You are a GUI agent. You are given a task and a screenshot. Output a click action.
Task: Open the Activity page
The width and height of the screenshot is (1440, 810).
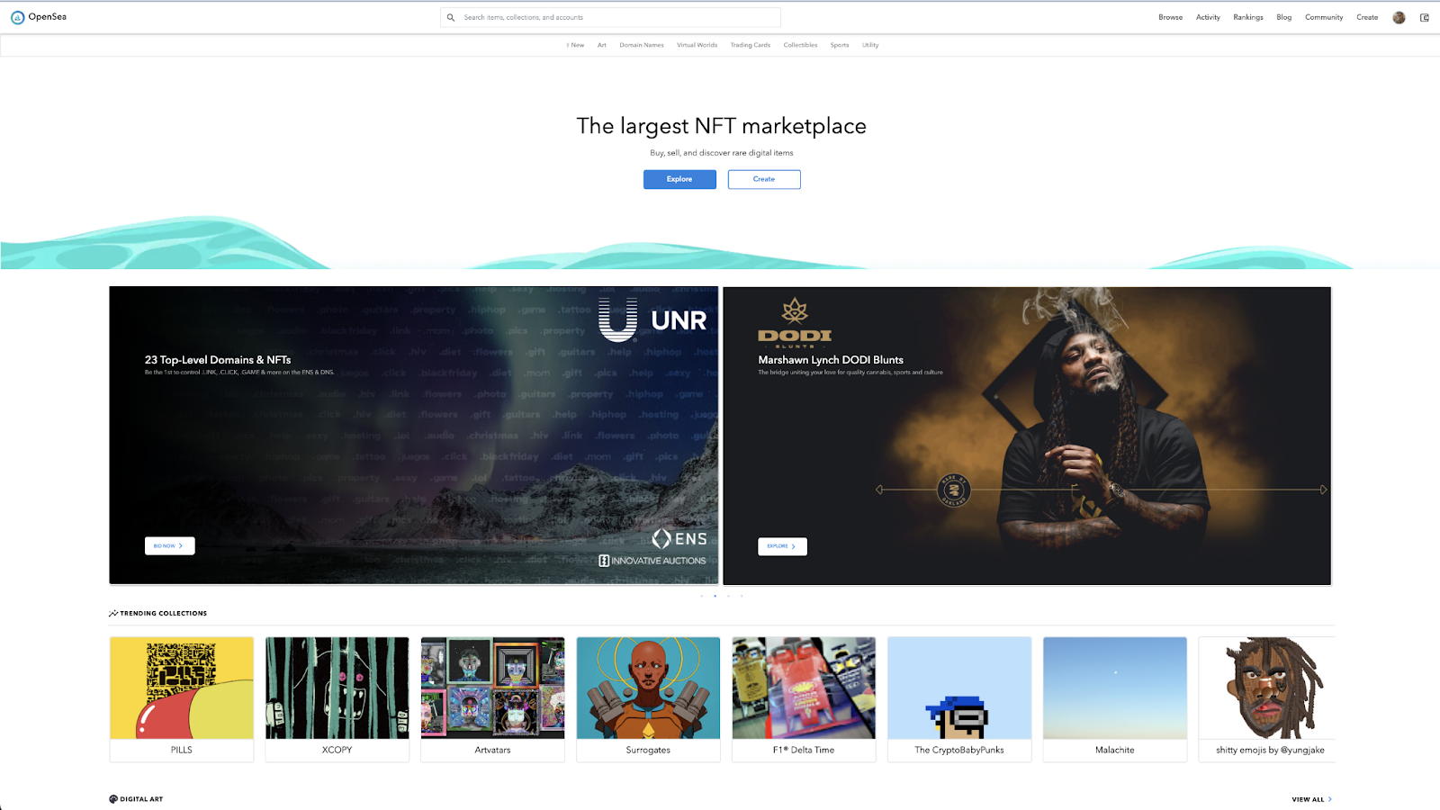[1208, 17]
